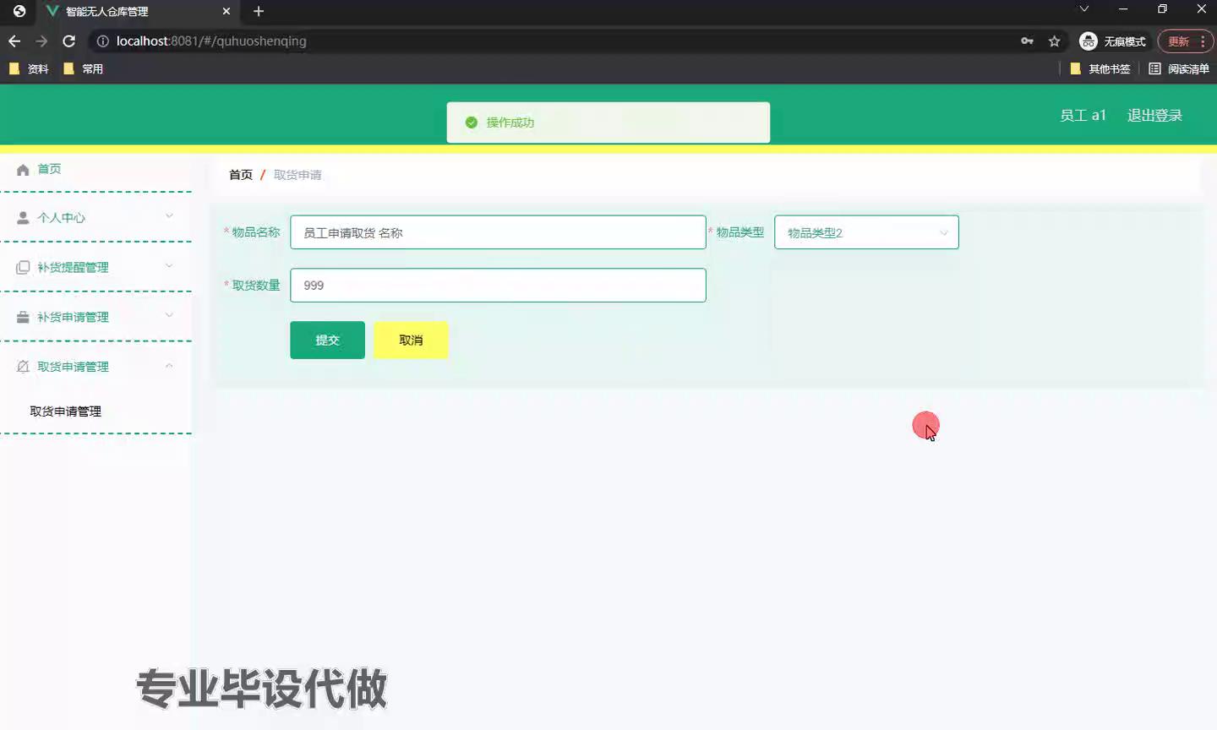The height and width of the screenshot is (730, 1217).
Task: Click the copy icon next to 补货提醒管理
Action: pos(23,268)
